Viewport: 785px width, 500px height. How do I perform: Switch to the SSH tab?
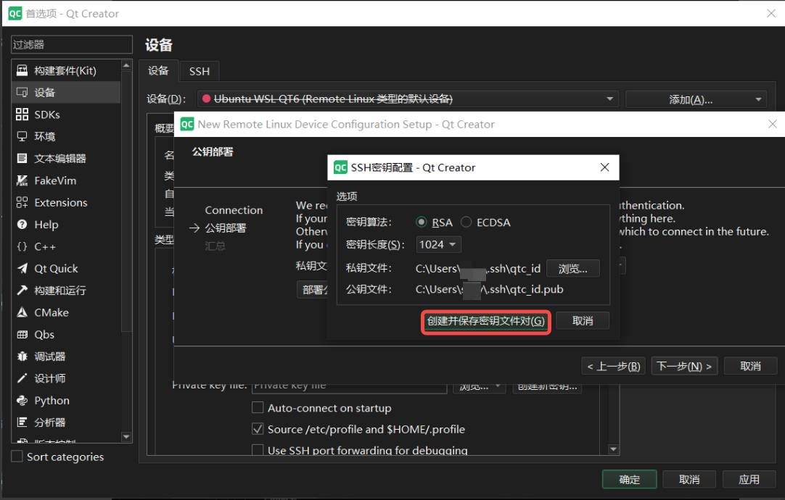point(200,72)
